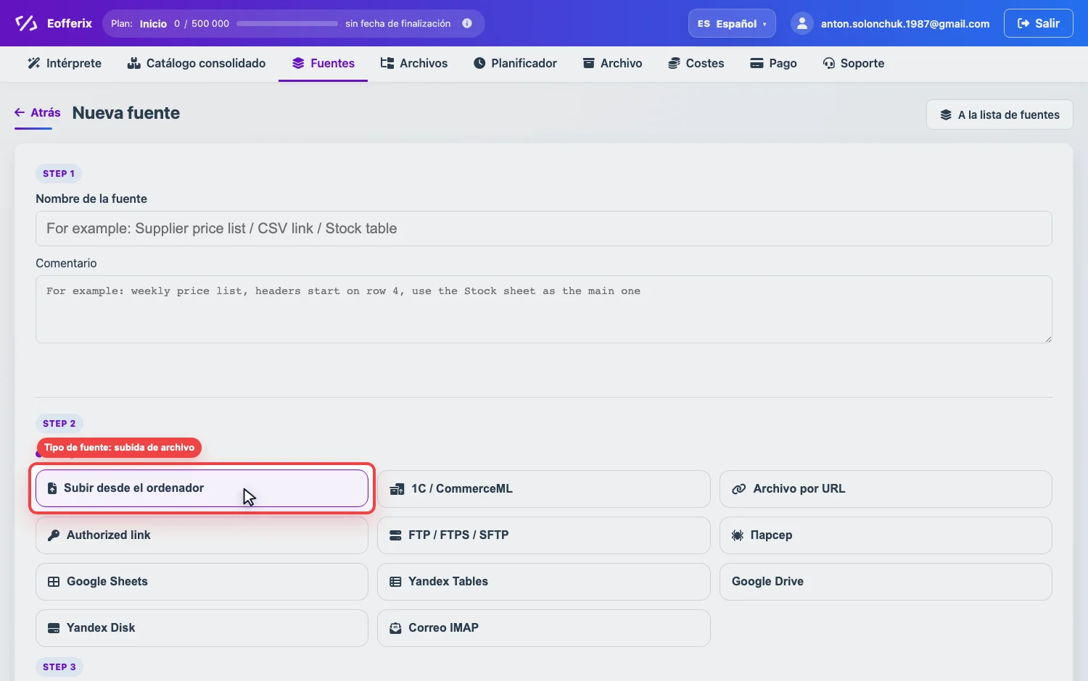
Task: Select the 1C / CommerceML source type
Action: (544, 489)
